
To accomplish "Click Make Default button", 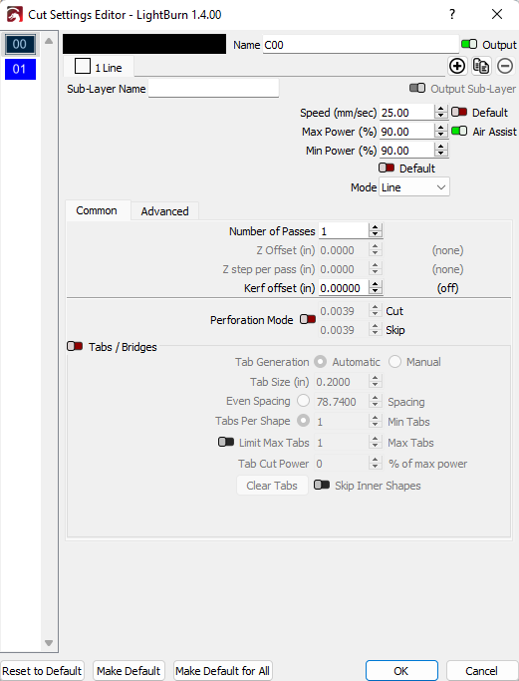I will click(x=129, y=671).
